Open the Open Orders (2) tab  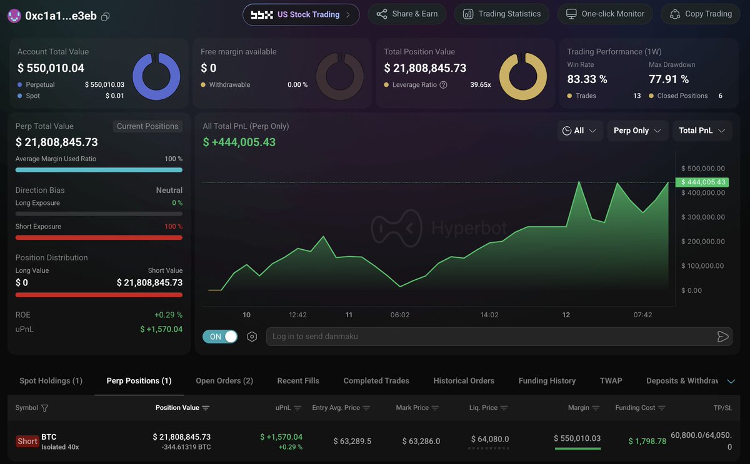pyautogui.click(x=224, y=380)
